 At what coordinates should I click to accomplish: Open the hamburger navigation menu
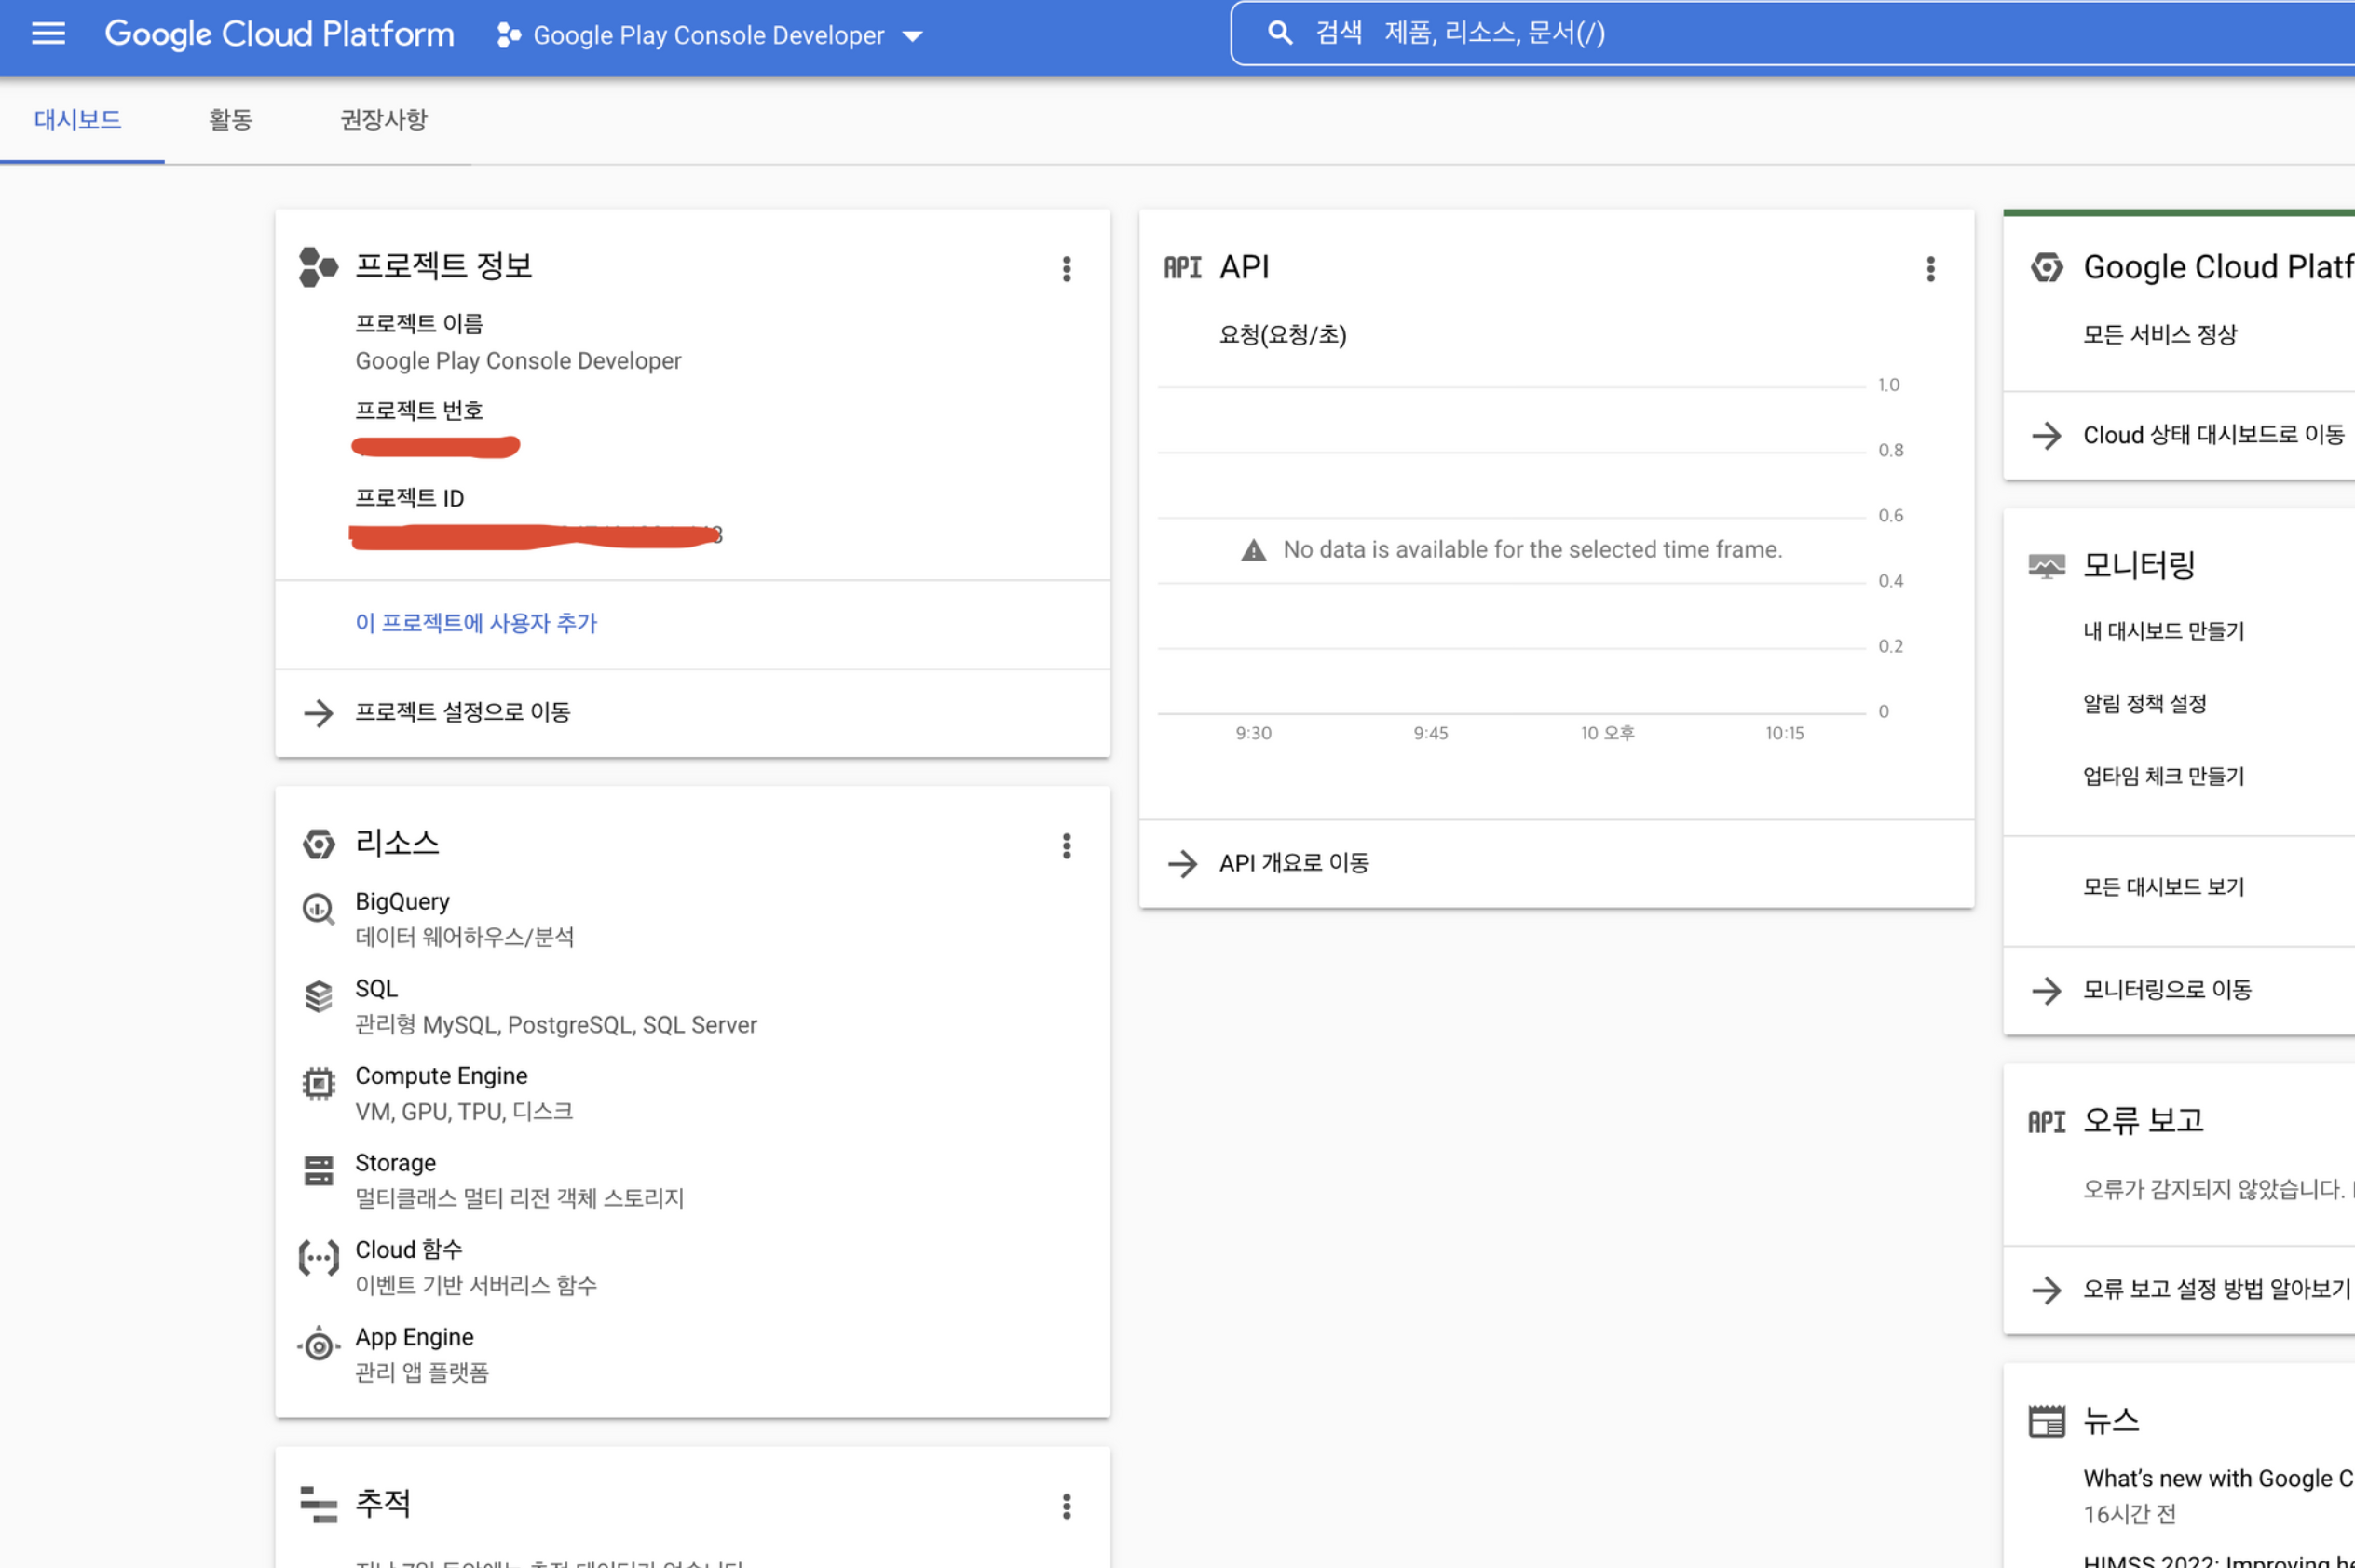click(x=48, y=34)
